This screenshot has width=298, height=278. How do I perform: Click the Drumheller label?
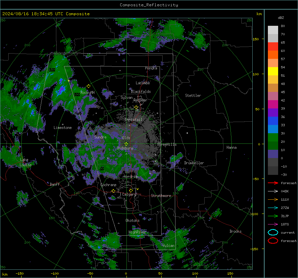click(194, 163)
